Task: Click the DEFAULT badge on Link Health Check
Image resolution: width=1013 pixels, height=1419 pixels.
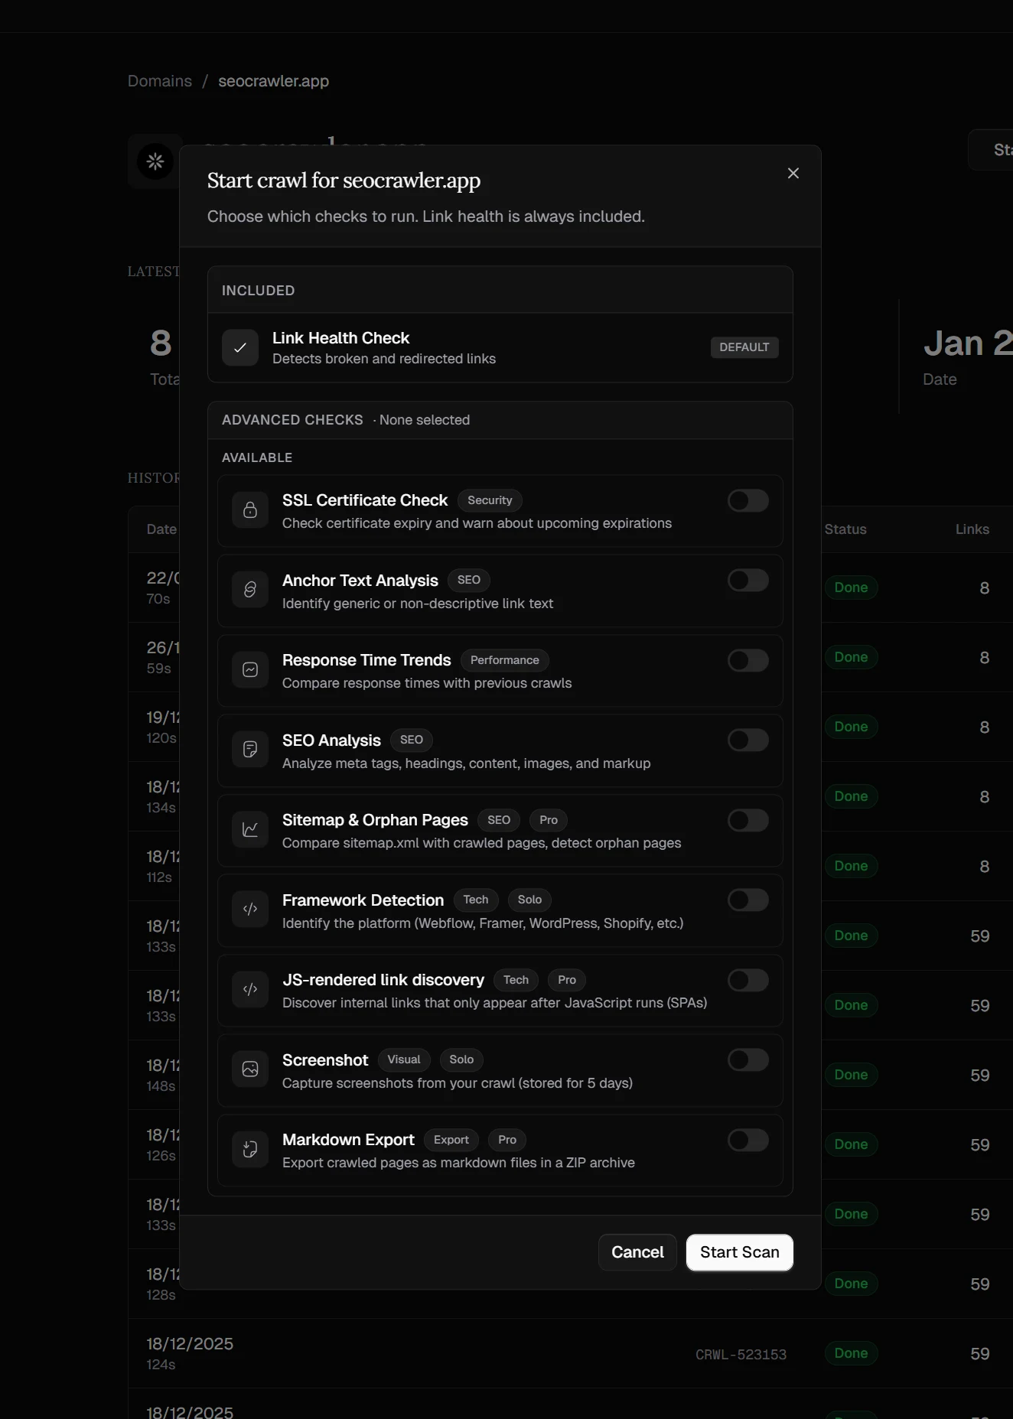Action: (744, 347)
